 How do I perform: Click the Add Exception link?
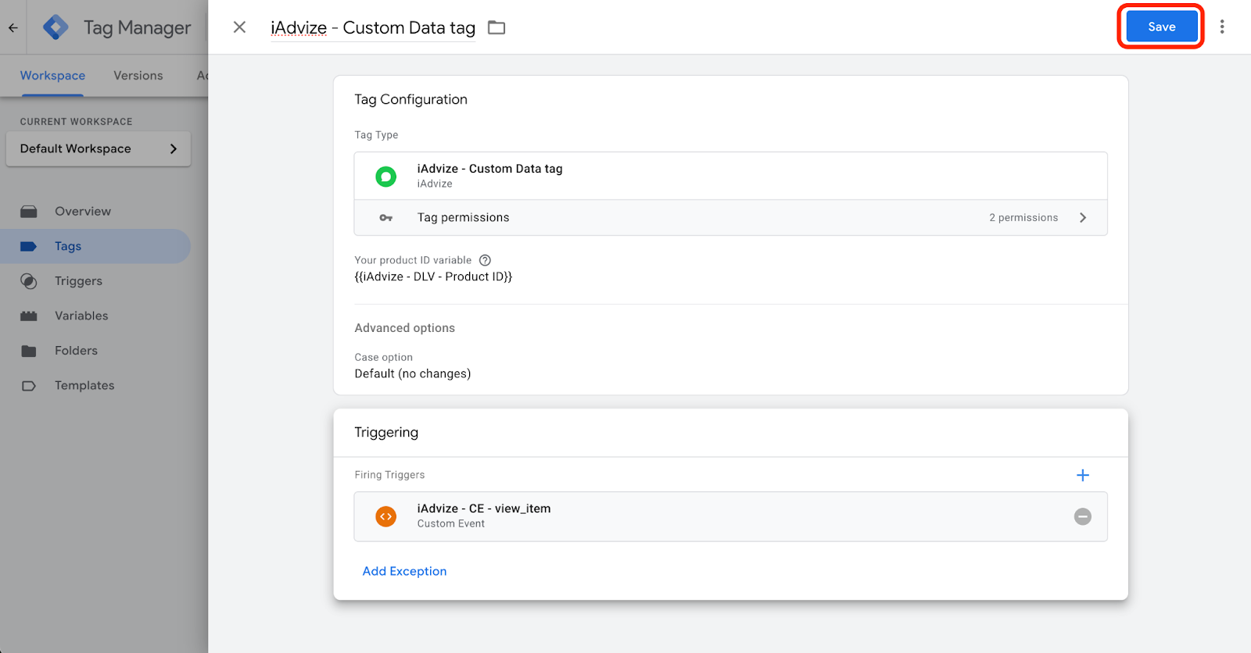[404, 571]
